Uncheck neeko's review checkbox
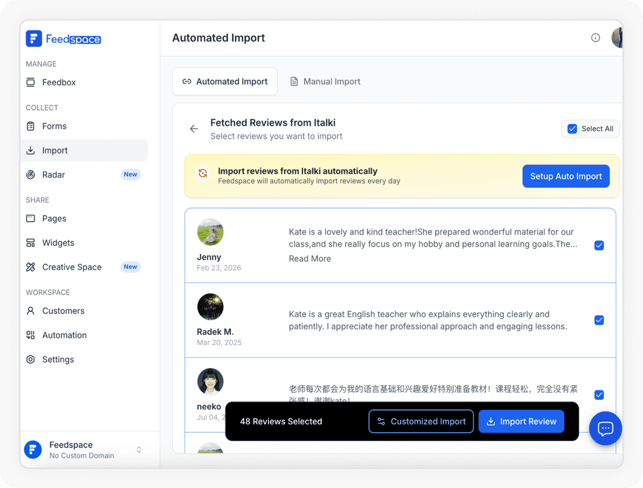This screenshot has height=488, width=643. coord(599,395)
